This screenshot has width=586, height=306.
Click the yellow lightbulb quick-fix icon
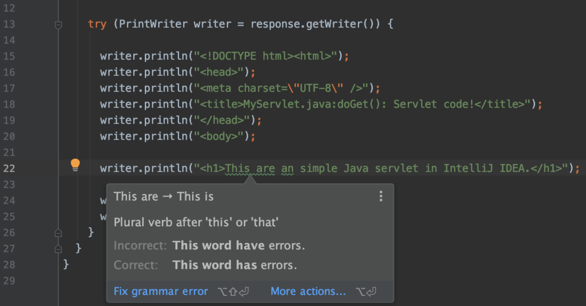[x=75, y=165]
